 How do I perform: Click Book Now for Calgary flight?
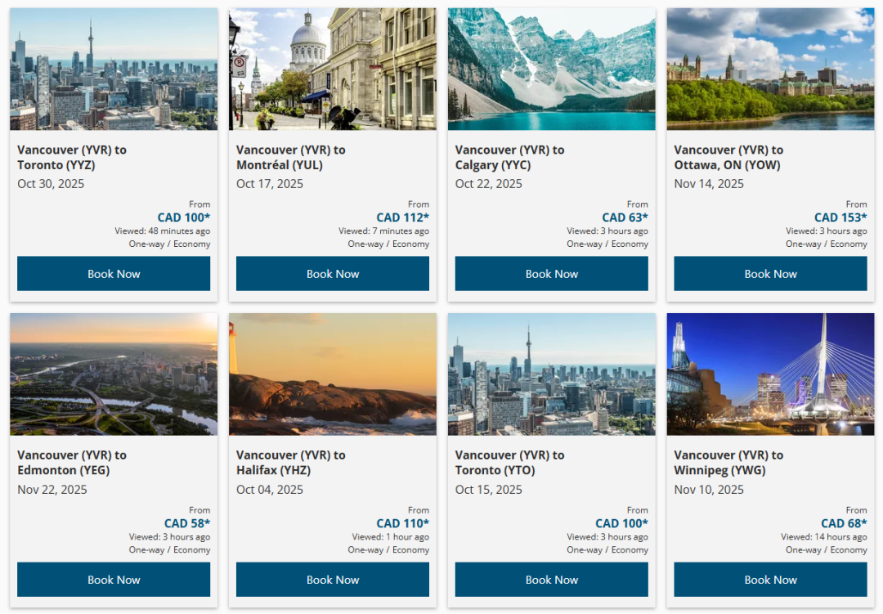(551, 274)
